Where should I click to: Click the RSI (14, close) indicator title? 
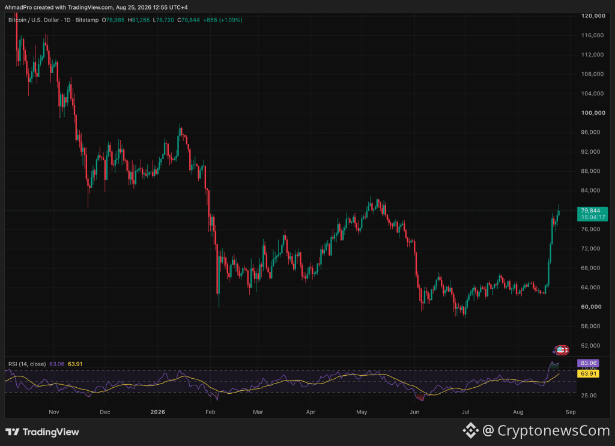coord(27,364)
